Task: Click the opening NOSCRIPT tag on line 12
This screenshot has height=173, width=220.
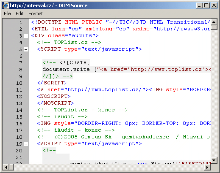Action: click(54, 96)
